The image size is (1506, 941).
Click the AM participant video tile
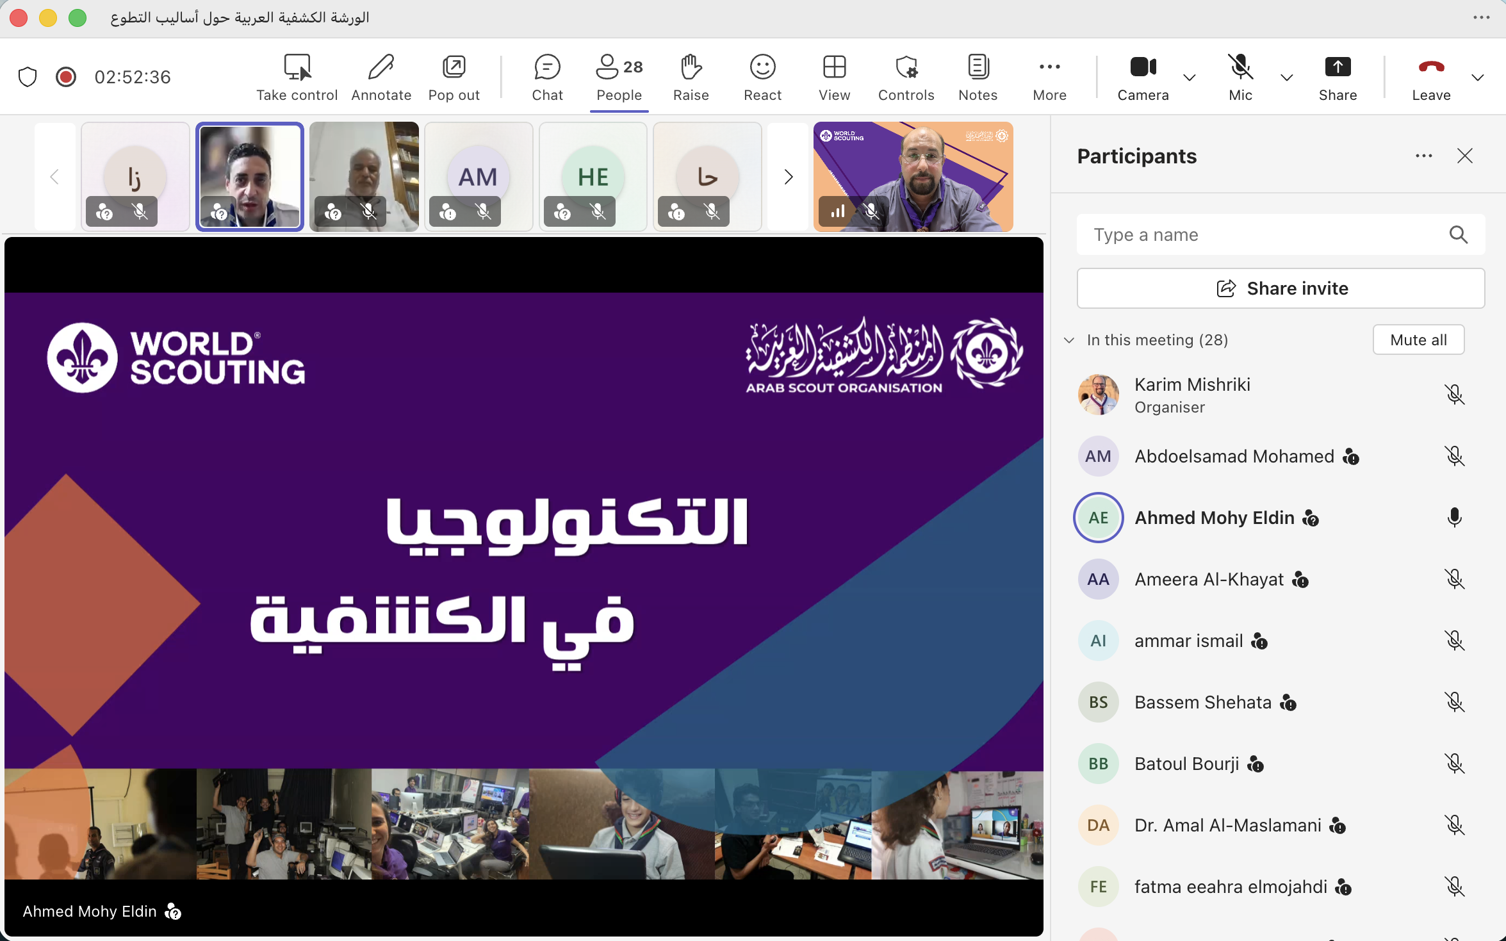point(479,177)
